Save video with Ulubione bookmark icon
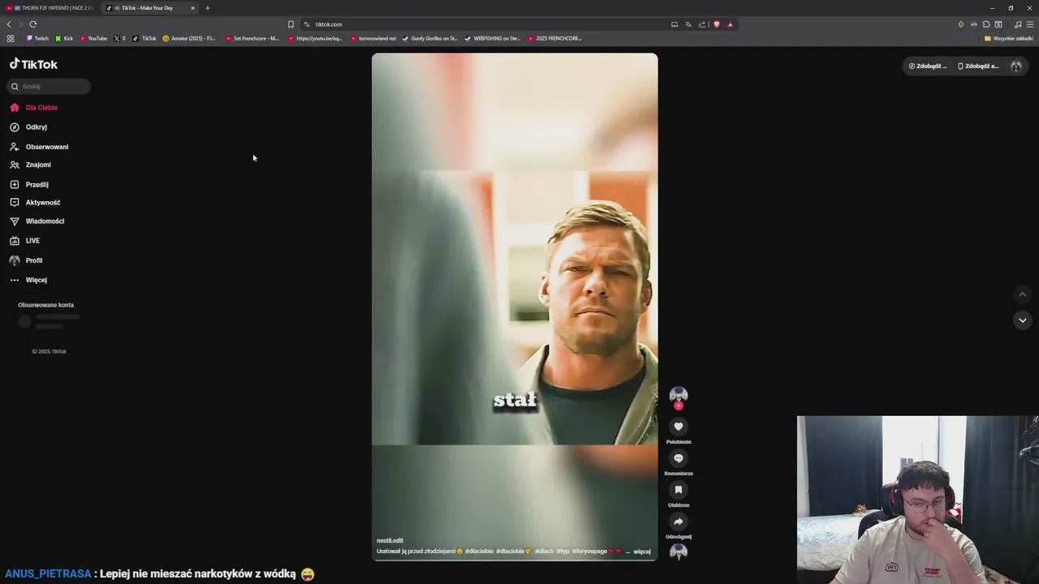Image resolution: width=1039 pixels, height=584 pixels. point(679,489)
